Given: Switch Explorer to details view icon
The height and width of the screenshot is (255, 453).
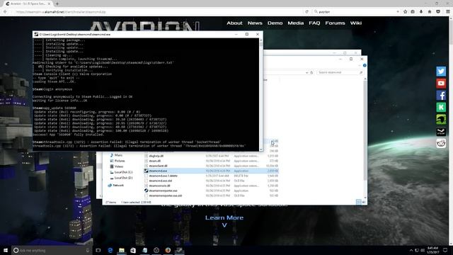Looking at the screenshot, I should tap(359, 202).
